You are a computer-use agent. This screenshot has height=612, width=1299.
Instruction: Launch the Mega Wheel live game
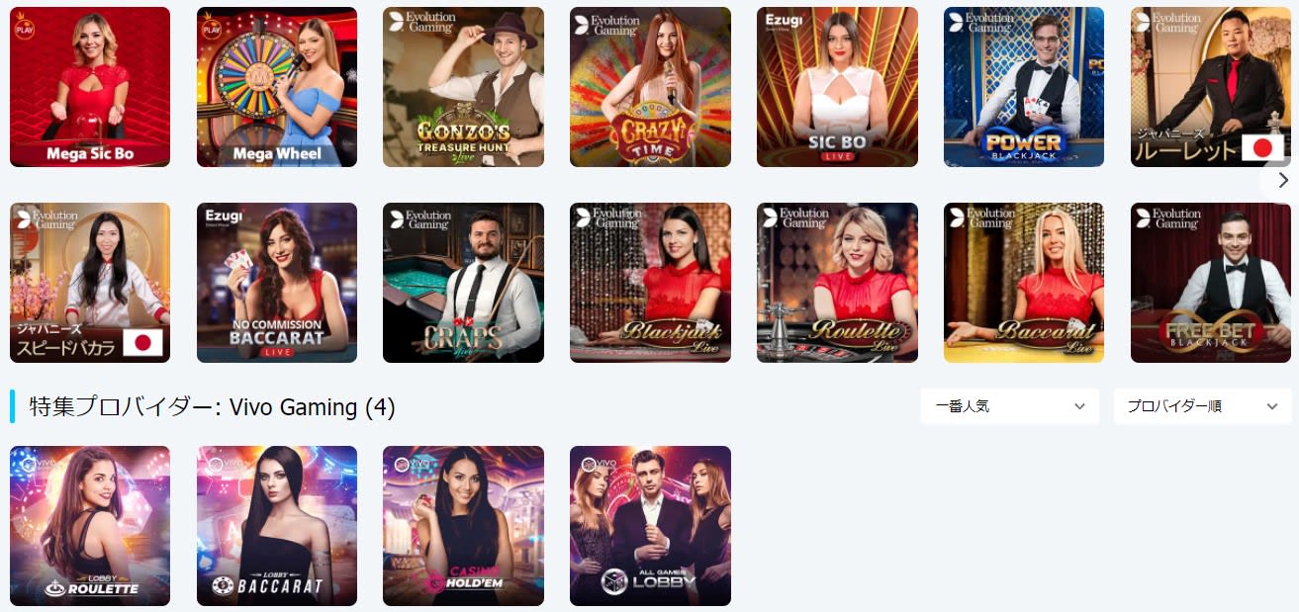coord(277,87)
